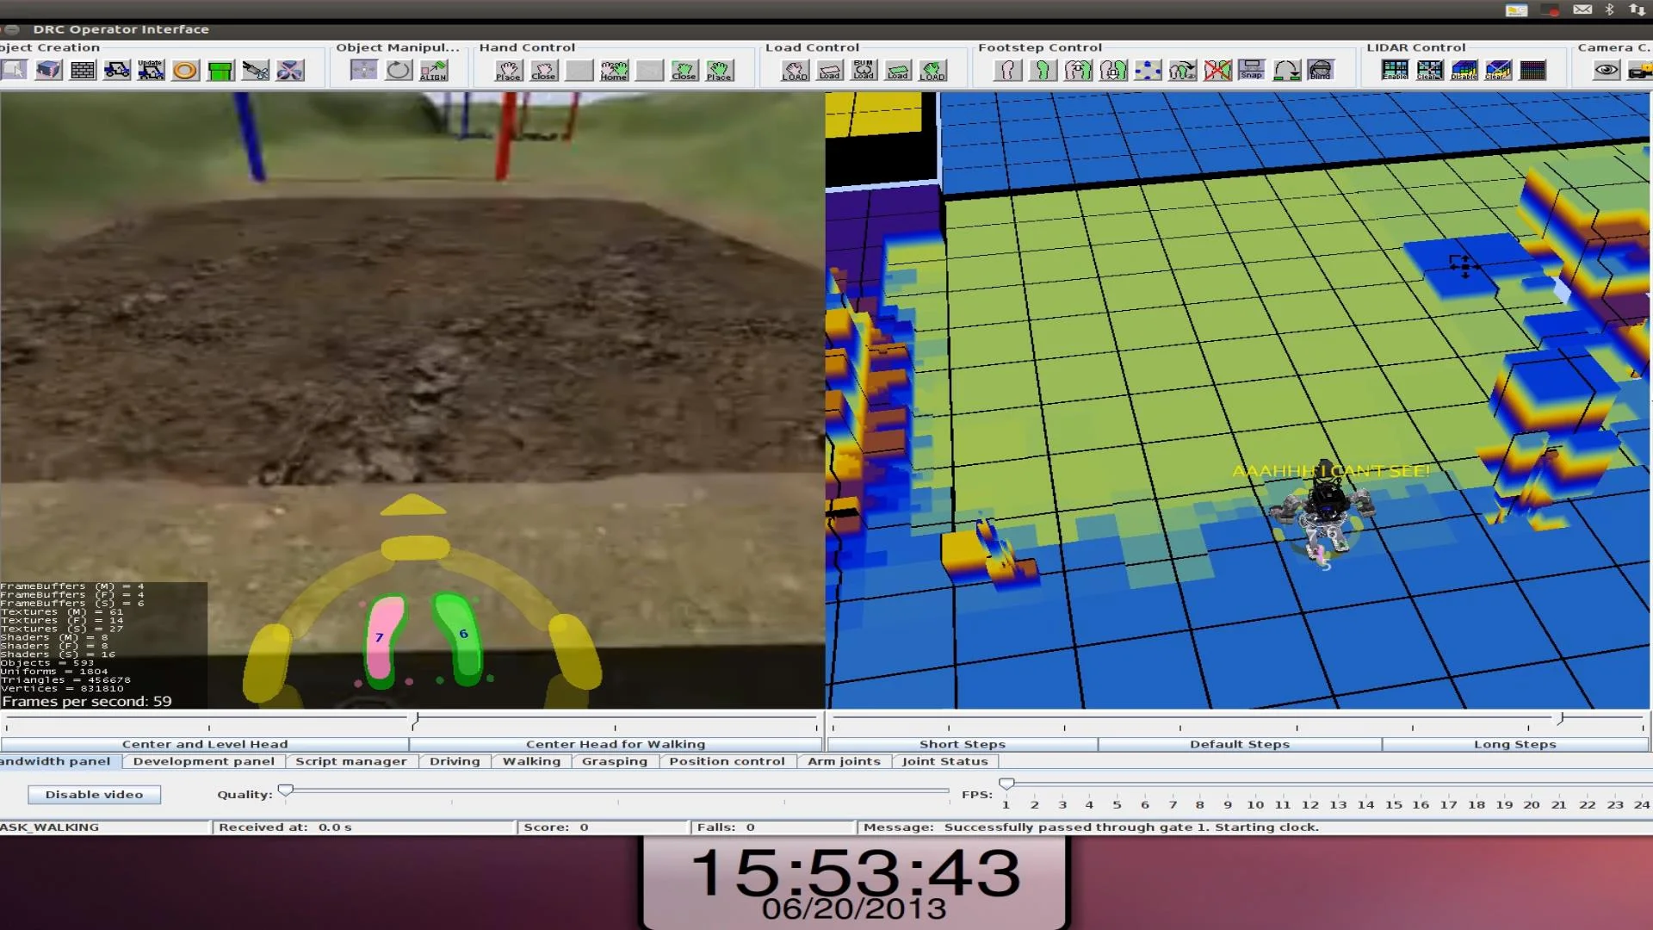Screen dimensions: 1653x930
Task: Select the gray single footstep icon
Action: point(1007,70)
